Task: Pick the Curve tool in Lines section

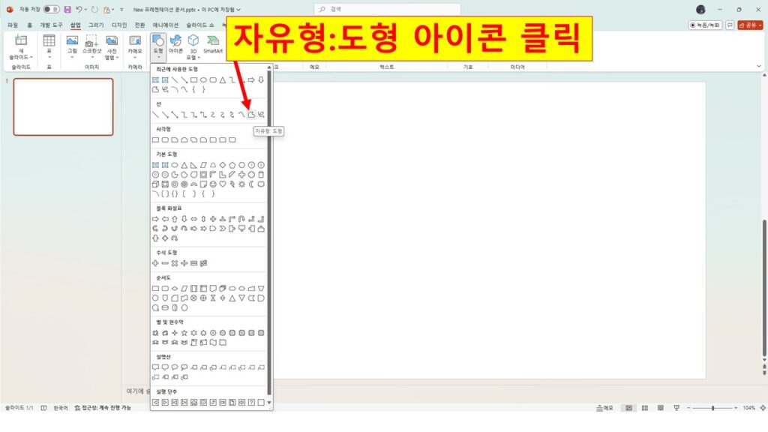Action: pos(241,115)
